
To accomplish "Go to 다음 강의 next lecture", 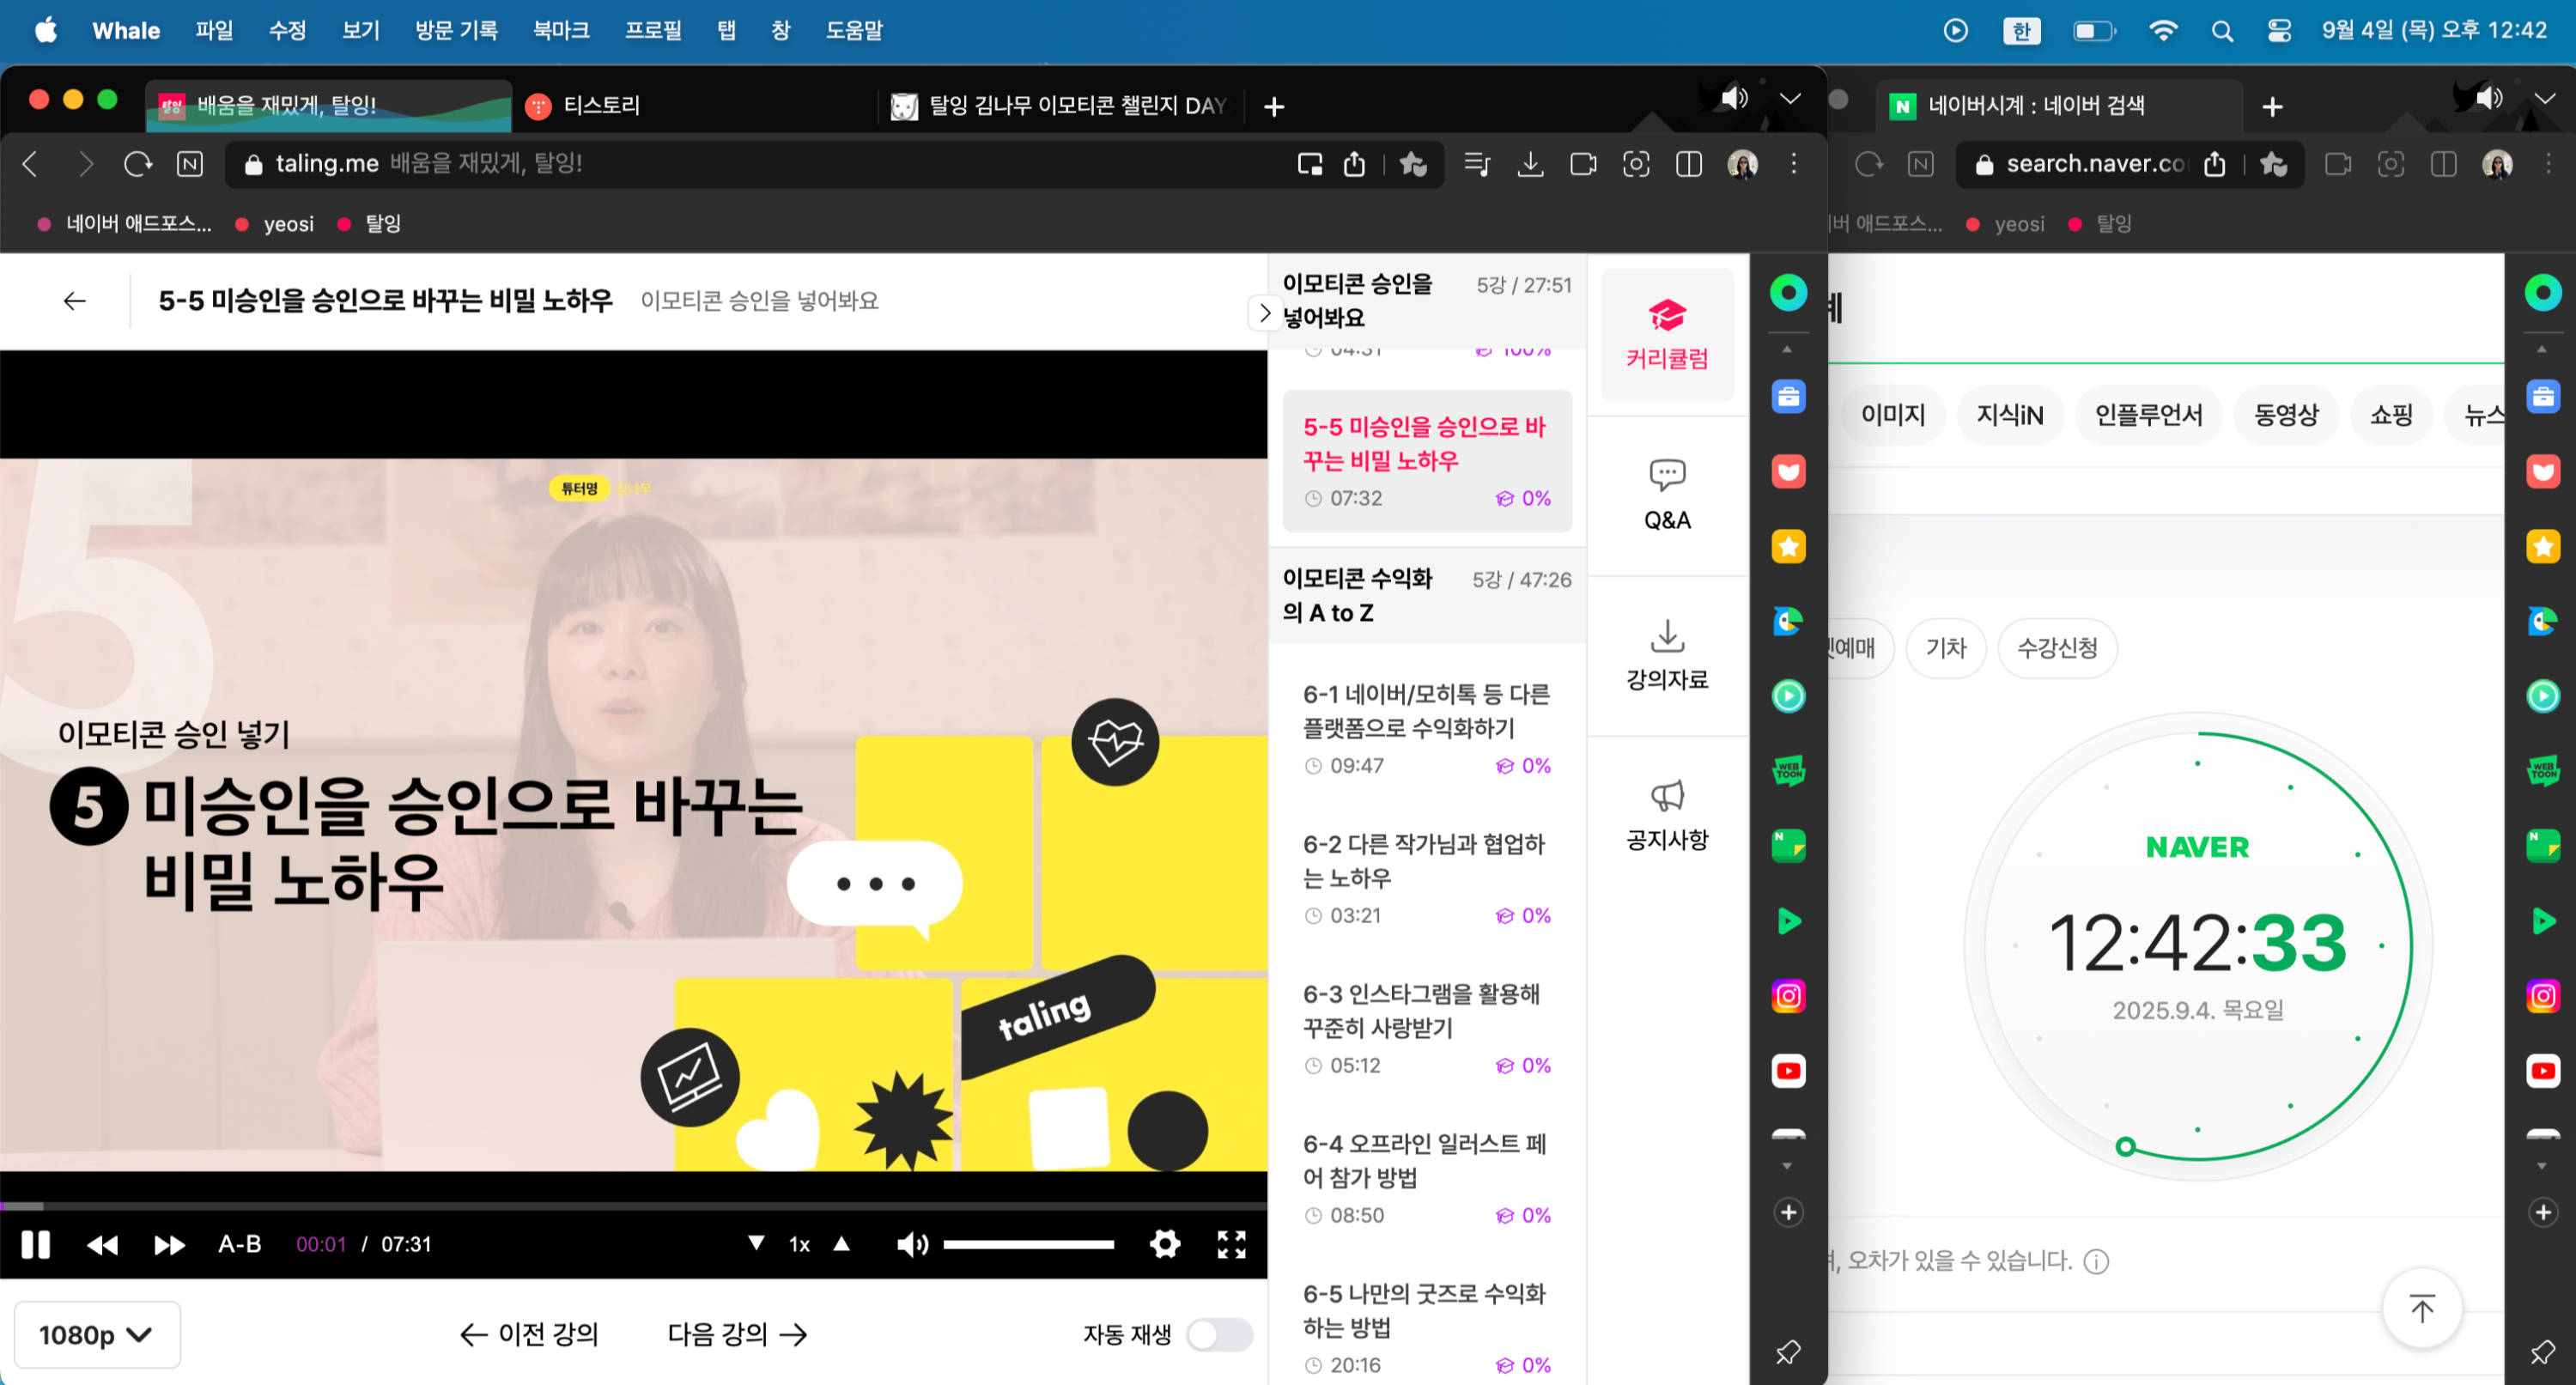I will [737, 1334].
